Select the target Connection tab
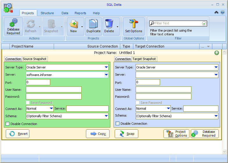The width and height of the screenshot is (228, 163). point(123,59)
